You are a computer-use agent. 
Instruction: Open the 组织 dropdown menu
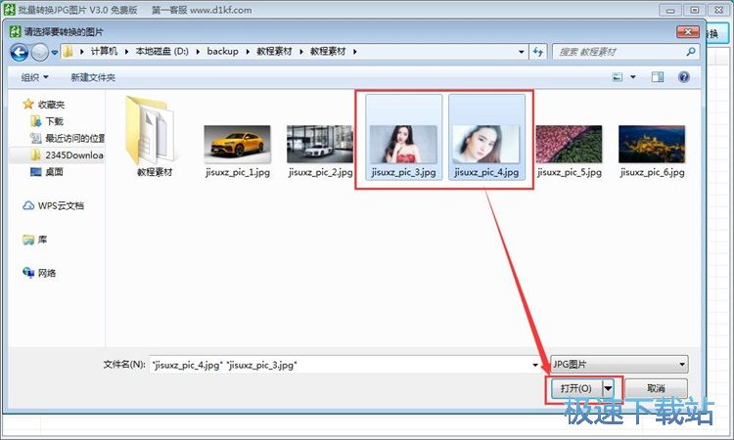point(36,77)
